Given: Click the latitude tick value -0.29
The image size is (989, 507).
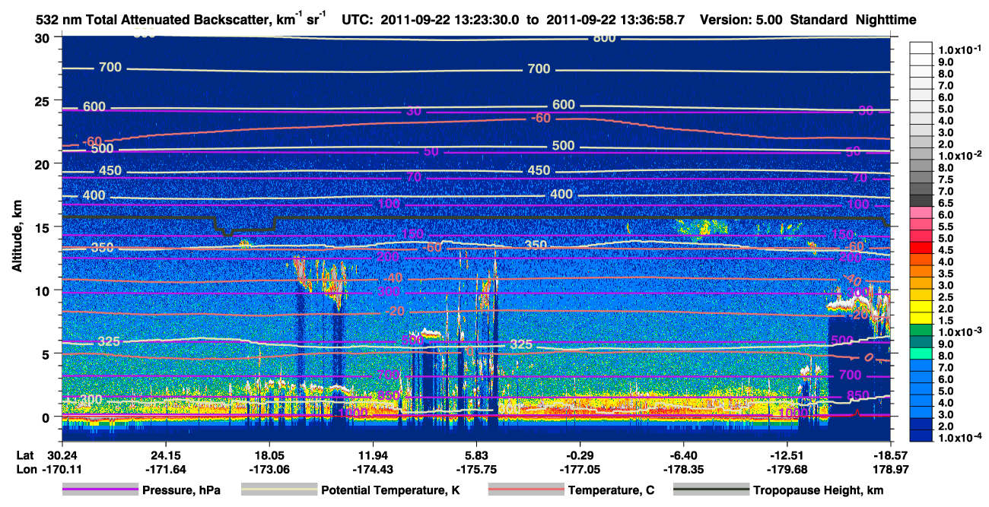Looking at the screenshot, I should click(580, 455).
